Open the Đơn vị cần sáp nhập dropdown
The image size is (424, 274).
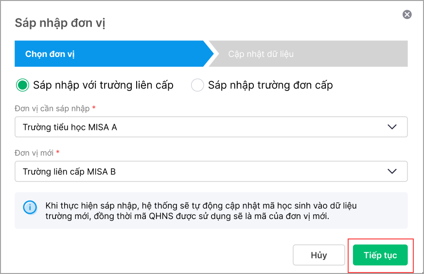pyautogui.click(x=211, y=127)
